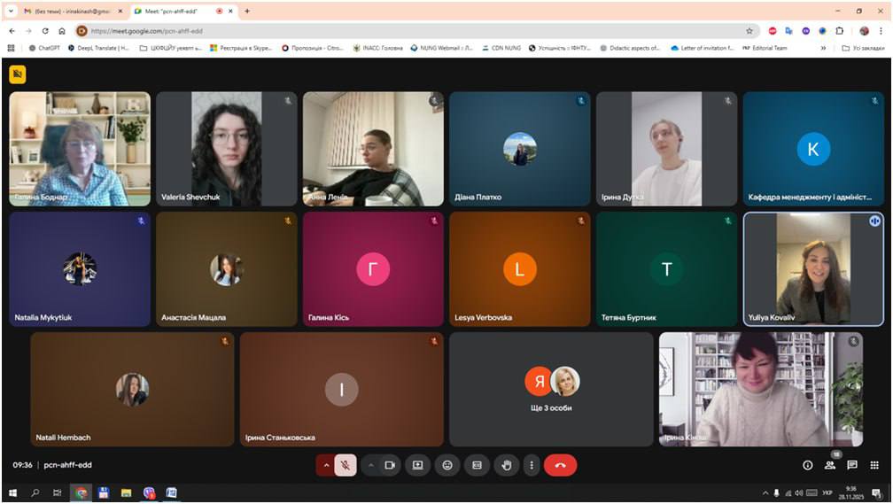Open the in-call chat panel
This screenshot has height=504, width=893.
pos(852,465)
